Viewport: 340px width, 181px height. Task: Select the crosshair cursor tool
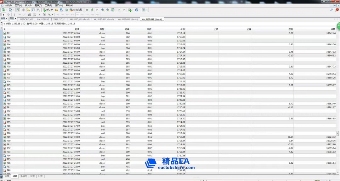coord(8,15)
